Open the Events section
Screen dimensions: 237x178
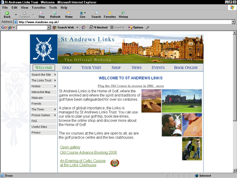158,68
